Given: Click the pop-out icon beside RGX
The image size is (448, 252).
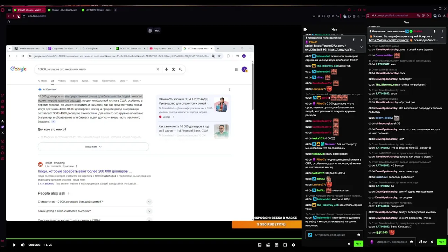Looking at the screenshot, I should 150,31.
